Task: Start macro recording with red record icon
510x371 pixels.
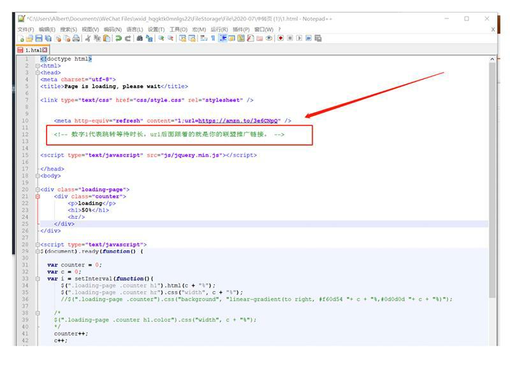Action: [x=280, y=39]
